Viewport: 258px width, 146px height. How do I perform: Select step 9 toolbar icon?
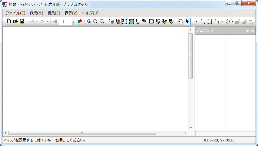[x=165, y=22]
